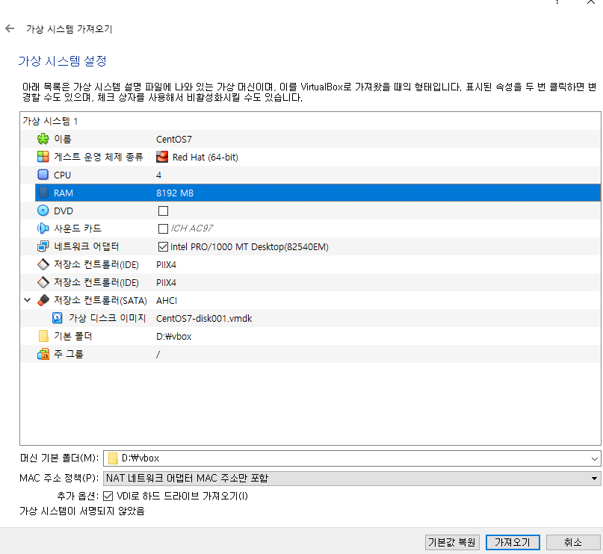The width and height of the screenshot is (603, 554).
Task: Select the Red Hat (64-bit) value
Action: [205, 157]
